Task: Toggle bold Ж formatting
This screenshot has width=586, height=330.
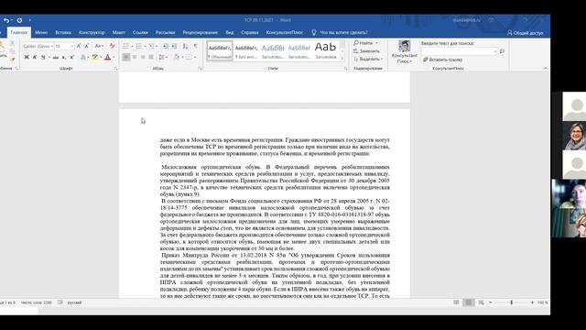Action: [27, 57]
